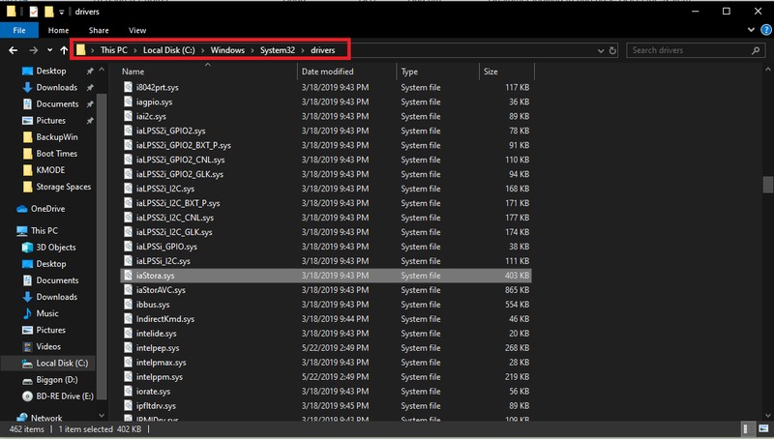Open the Help question mark icon
The image size is (774, 439).
coord(763,31)
